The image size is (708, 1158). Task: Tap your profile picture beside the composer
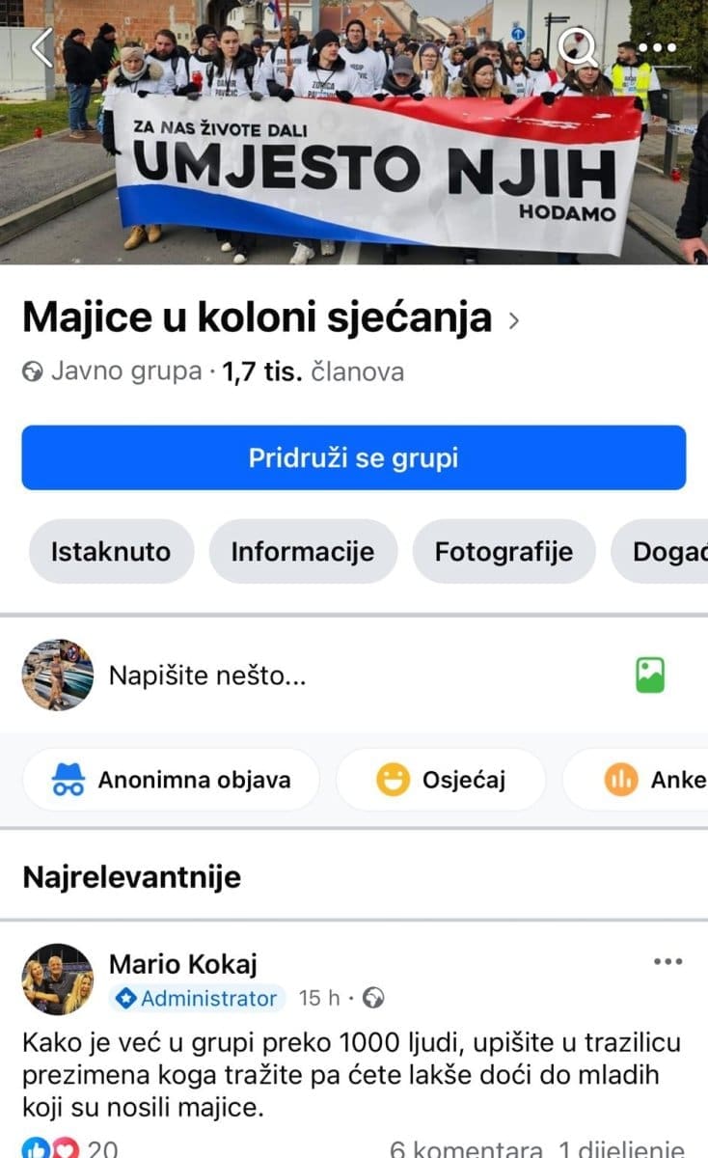click(58, 675)
